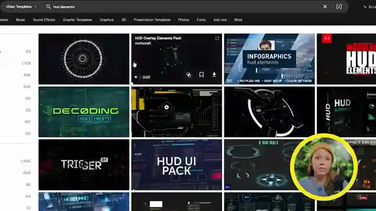Screen dimensions: 376x211
Task: Open the Modular HUD Elements thumbnail
Action: pyautogui.click(x=346, y=59)
